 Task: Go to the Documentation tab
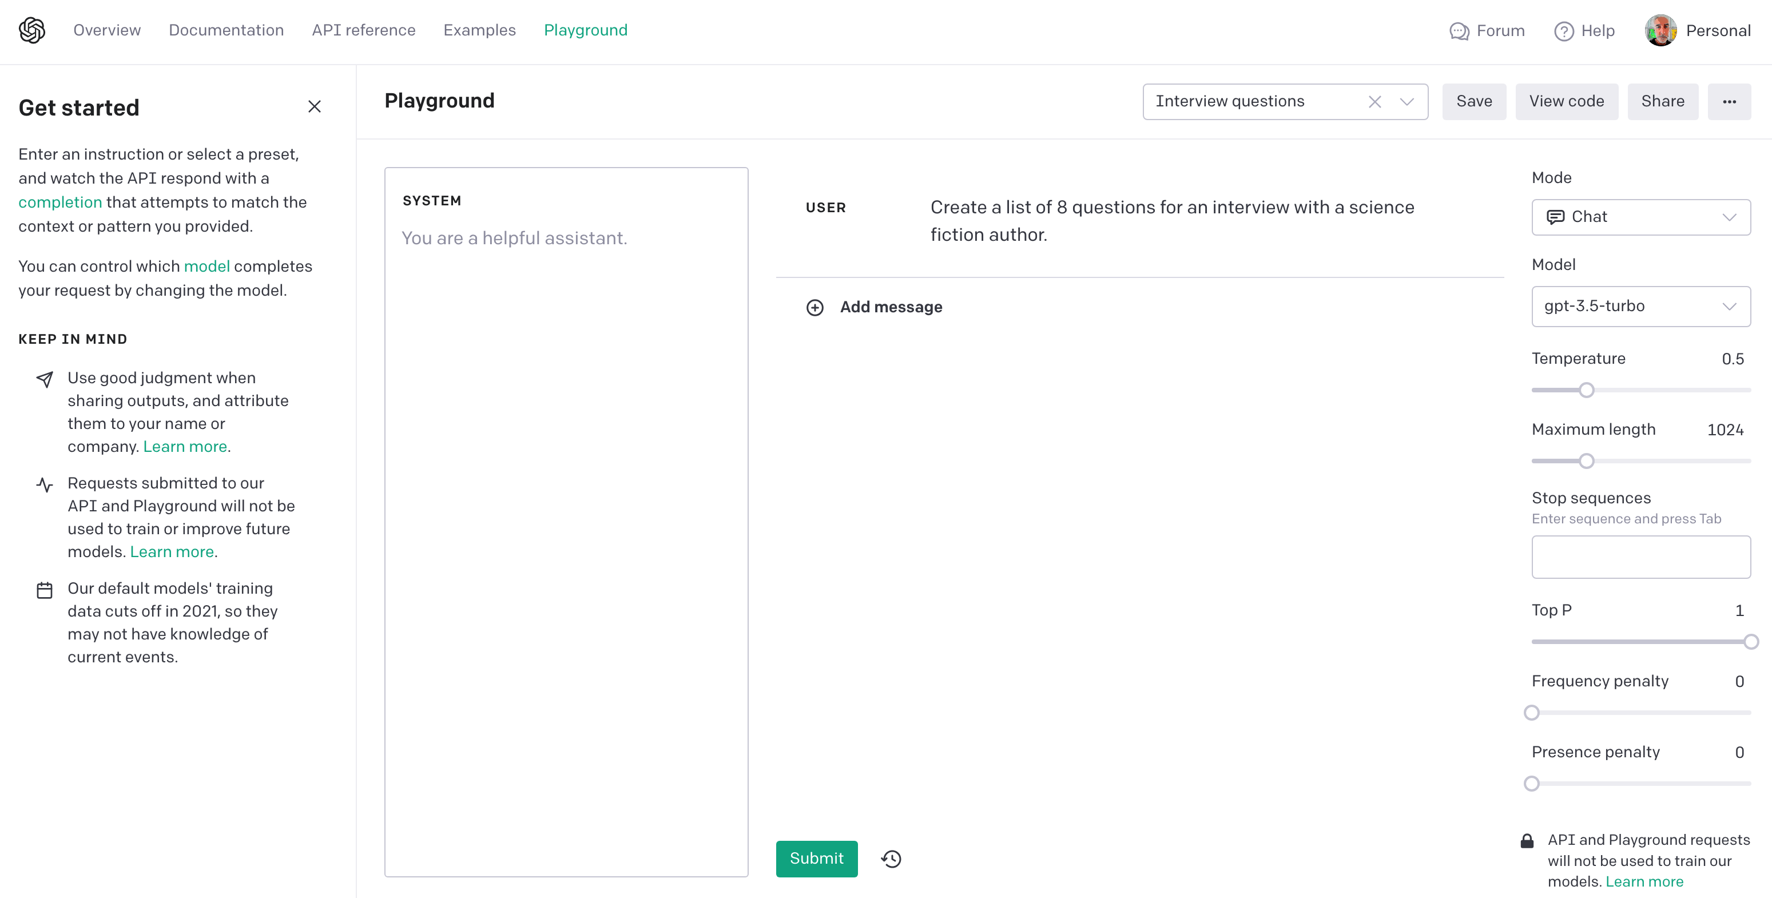coord(225,30)
